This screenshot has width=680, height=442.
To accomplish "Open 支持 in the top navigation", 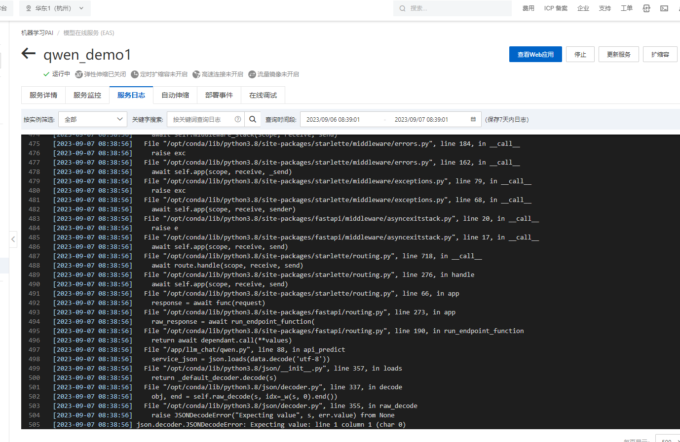I will coord(605,8).
